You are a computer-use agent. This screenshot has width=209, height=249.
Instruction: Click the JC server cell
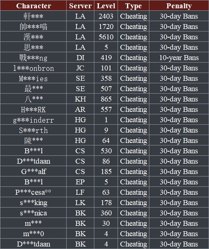tap(80, 68)
